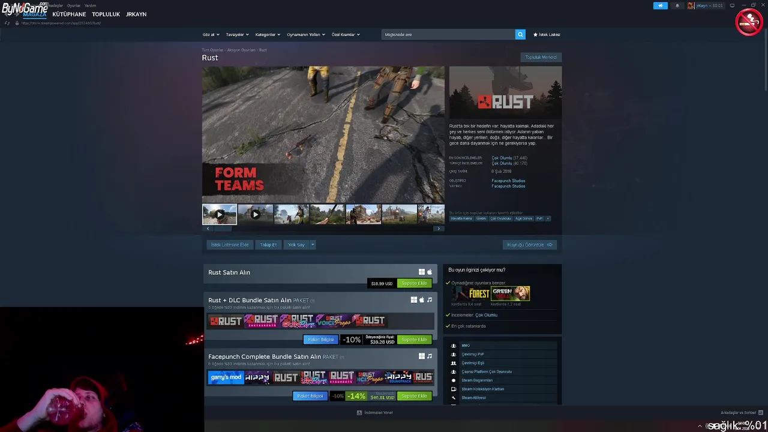Play the second trailer thumbnail

[256, 214]
